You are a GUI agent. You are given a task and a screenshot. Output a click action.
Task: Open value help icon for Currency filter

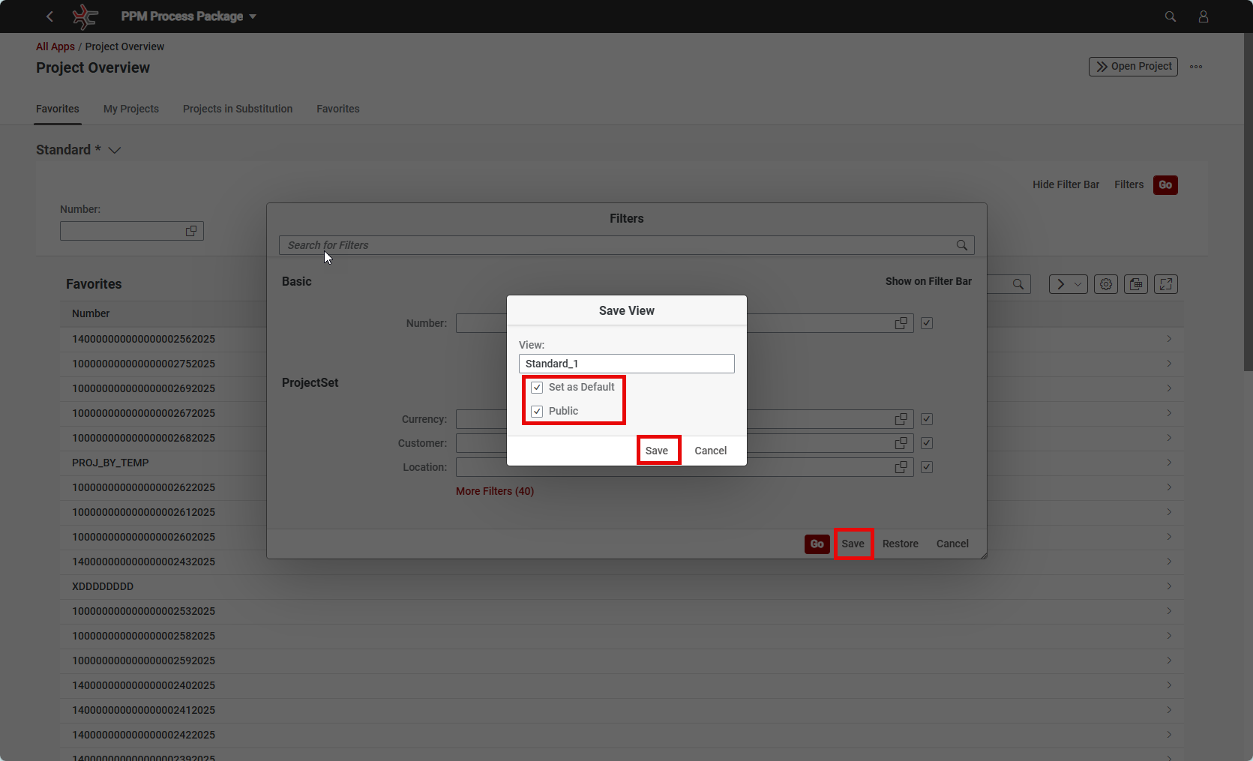tap(901, 419)
